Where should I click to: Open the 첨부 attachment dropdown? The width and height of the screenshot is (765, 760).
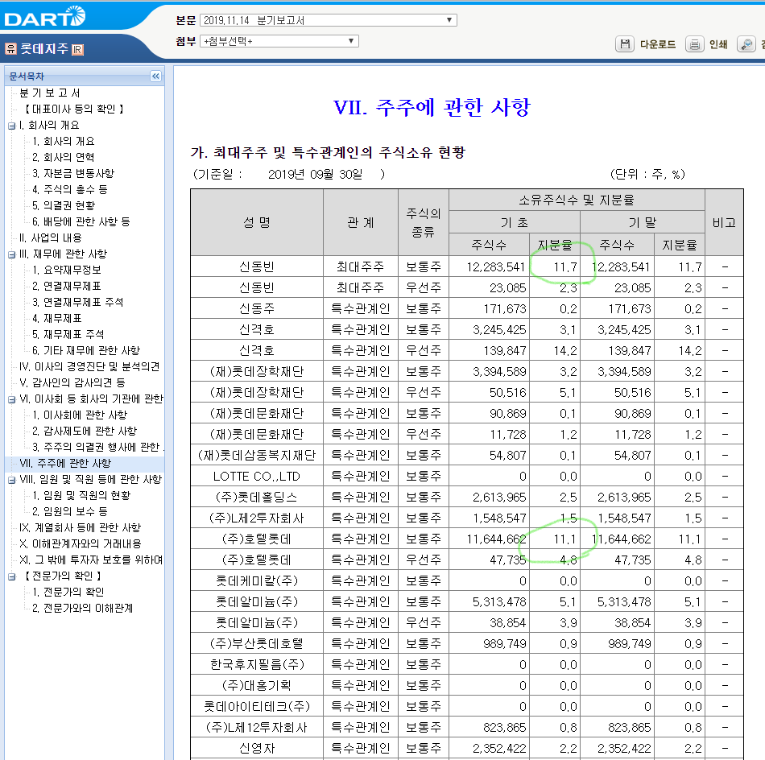[279, 41]
